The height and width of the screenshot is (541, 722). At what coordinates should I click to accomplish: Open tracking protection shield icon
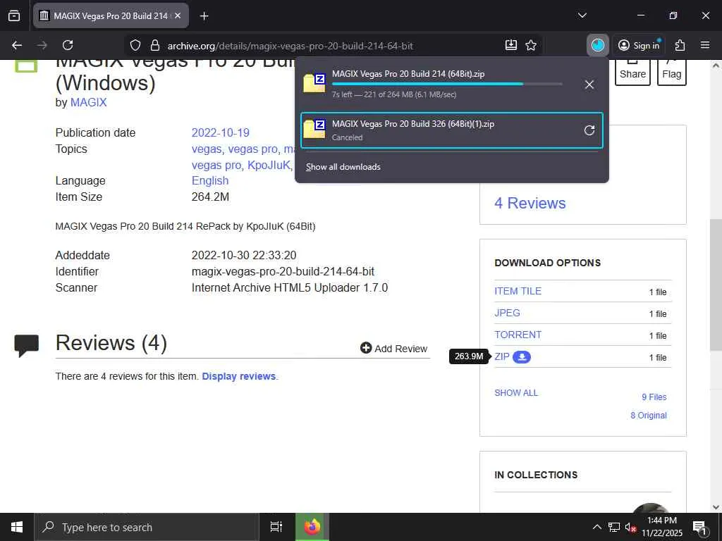pos(135,45)
